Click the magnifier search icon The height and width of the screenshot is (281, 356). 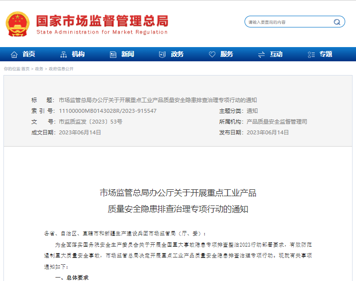click(337, 22)
